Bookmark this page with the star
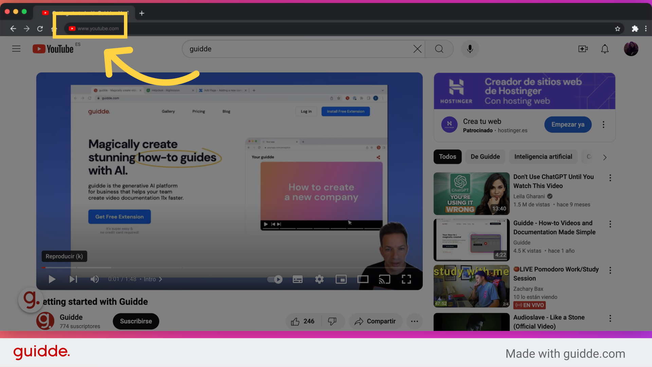Image resolution: width=652 pixels, height=367 pixels. [x=617, y=29]
